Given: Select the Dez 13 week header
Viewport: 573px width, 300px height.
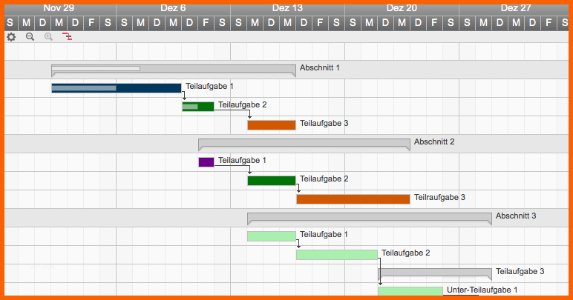Looking at the screenshot, I should click(x=287, y=7).
